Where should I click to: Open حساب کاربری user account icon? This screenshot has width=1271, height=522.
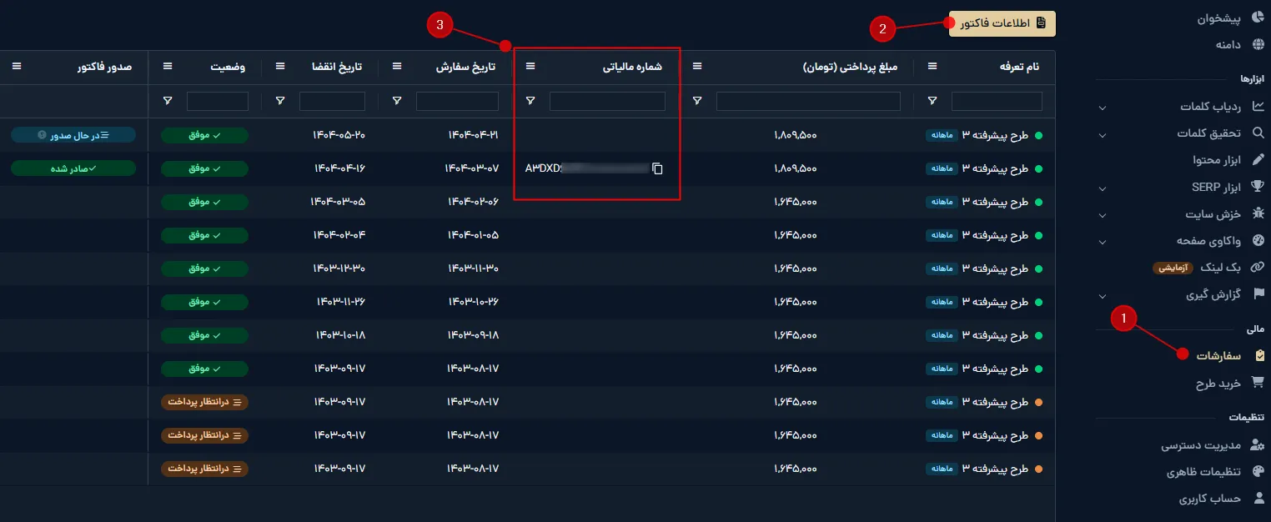point(1258,499)
